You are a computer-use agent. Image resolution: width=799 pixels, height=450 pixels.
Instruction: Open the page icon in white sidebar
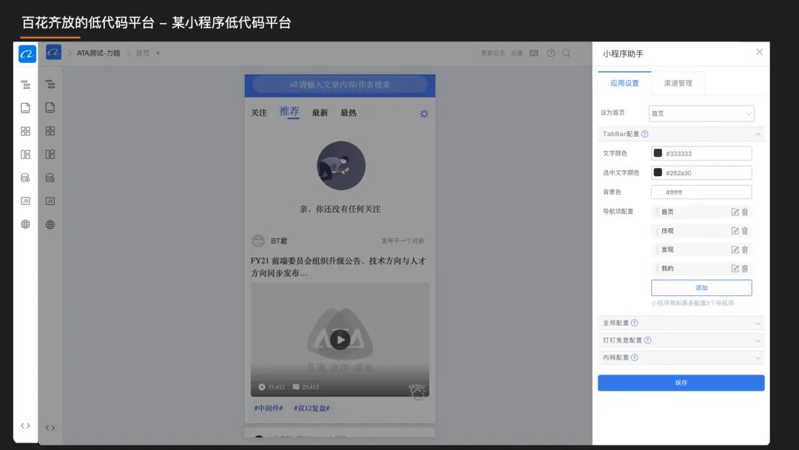(25, 107)
